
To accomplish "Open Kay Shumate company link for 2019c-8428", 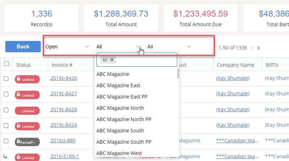I will (233, 109).
